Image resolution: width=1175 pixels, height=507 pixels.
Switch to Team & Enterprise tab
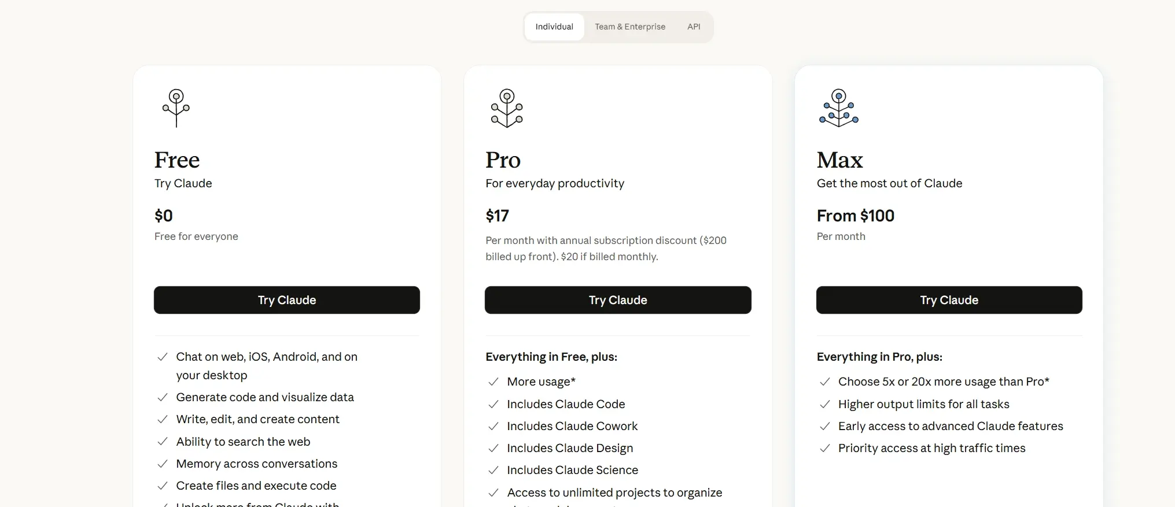630,27
